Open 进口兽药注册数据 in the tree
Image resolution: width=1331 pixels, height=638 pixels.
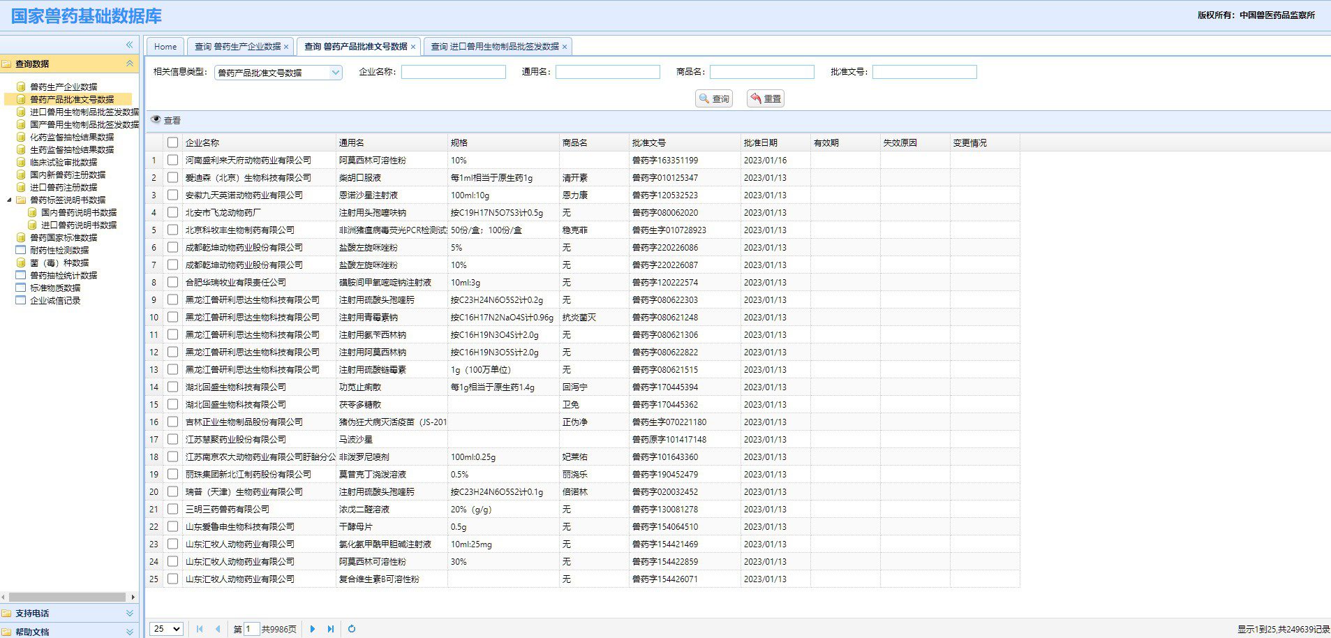pos(64,187)
